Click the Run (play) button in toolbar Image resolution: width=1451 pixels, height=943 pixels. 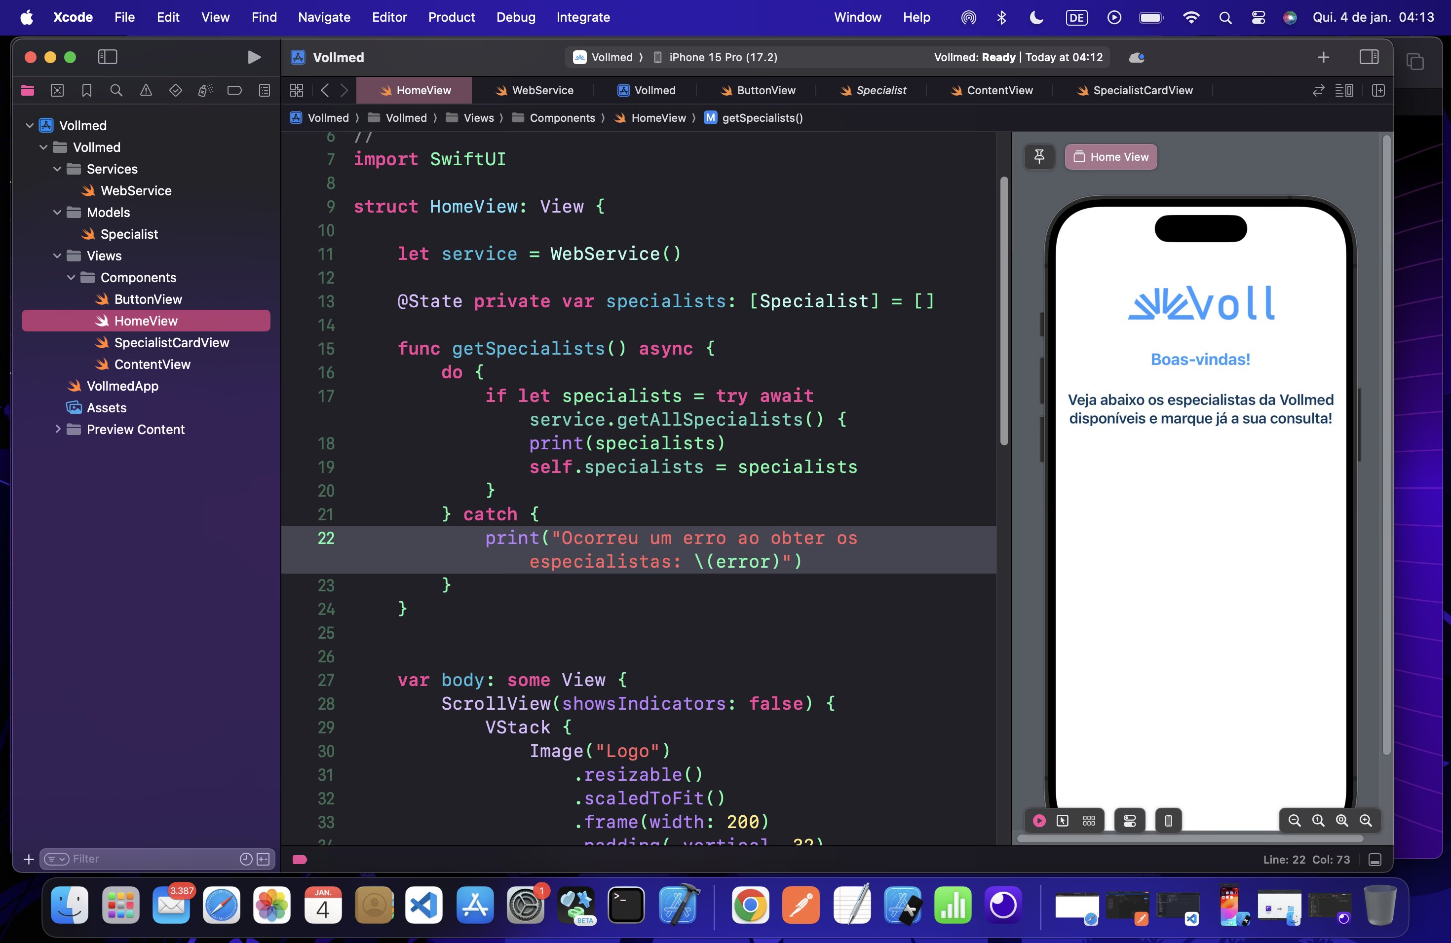click(254, 57)
